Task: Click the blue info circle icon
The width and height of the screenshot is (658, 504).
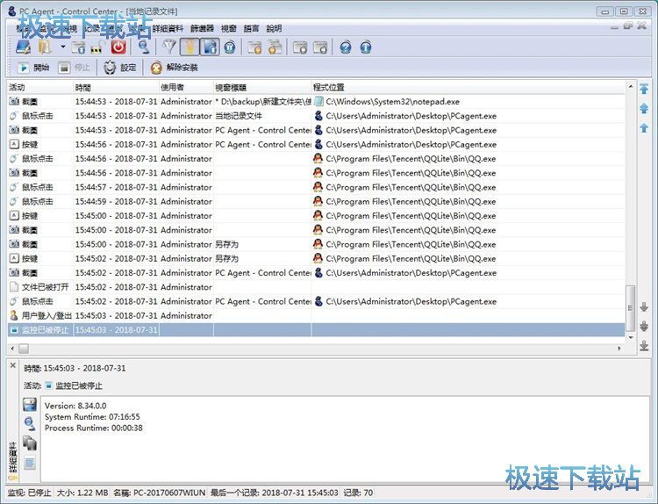Action: (366, 47)
